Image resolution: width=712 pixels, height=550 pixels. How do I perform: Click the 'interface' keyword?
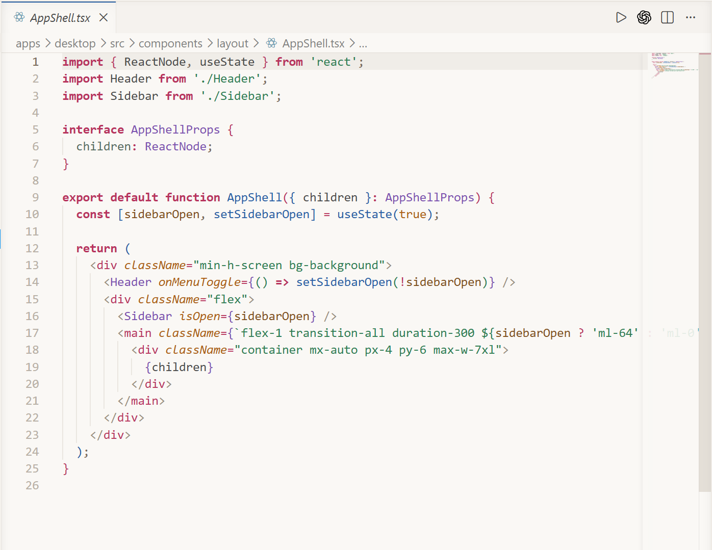(93, 130)
